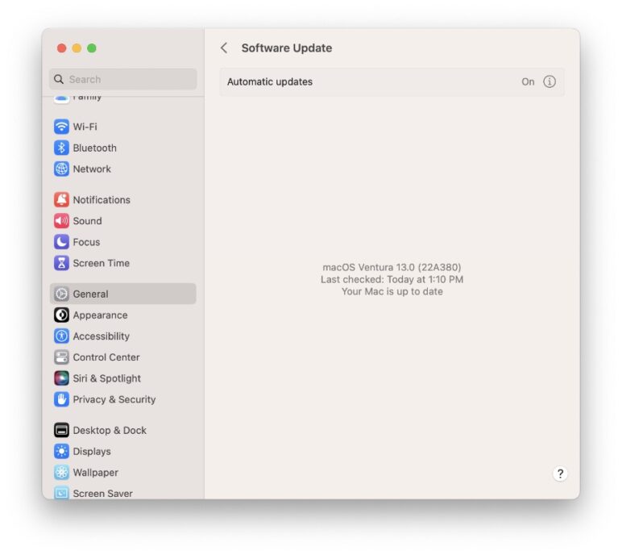The image size is (622, 555).
Task: Click 'Last checked: Today at 1:10 PM'
Action: 392,279
